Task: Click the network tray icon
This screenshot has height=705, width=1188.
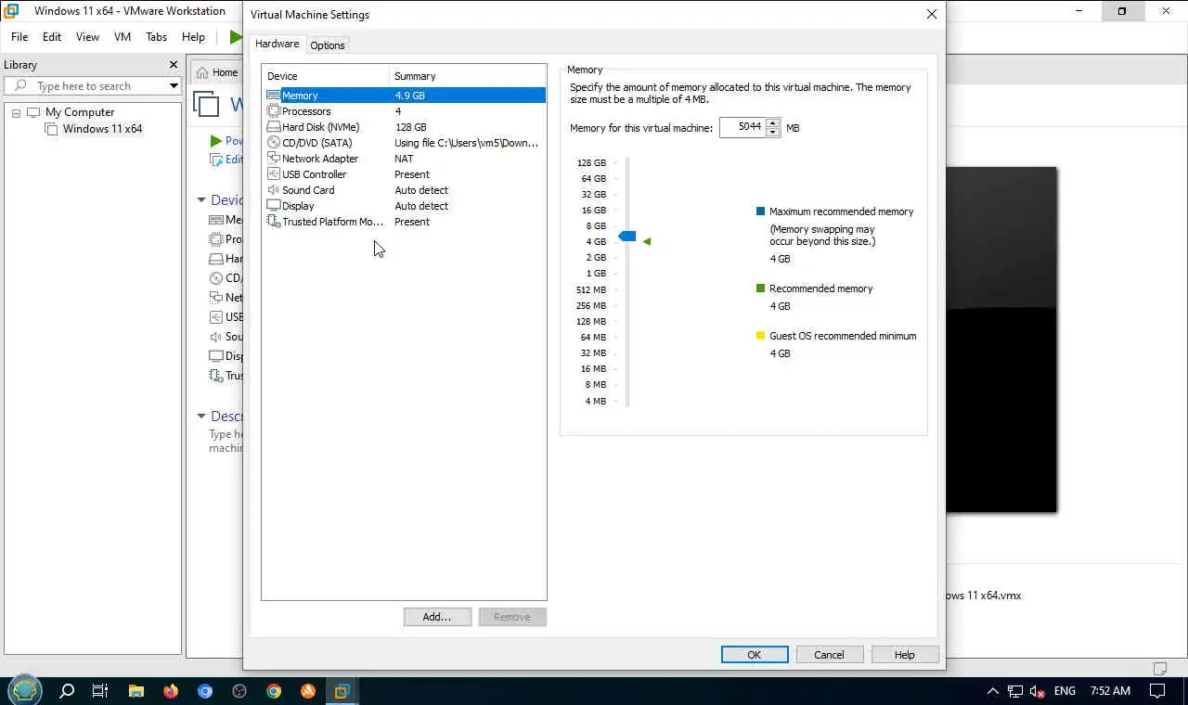Action: click(1015, 691)
